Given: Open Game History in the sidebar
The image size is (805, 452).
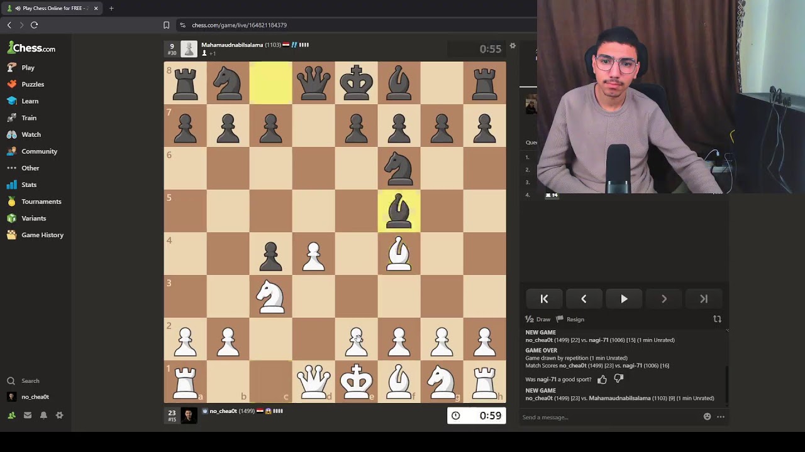Looking at the screenshot, I should pyautogui.click(x=35, y=235).
